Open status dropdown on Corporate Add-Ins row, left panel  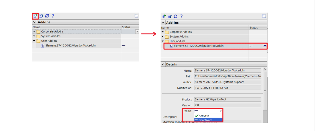[x=137, y=32]
